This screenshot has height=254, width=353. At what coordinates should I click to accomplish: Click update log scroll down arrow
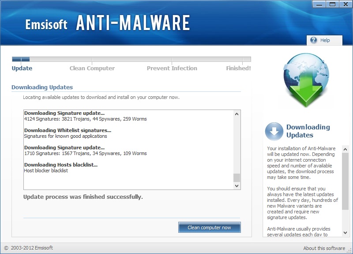click(237, 186)
